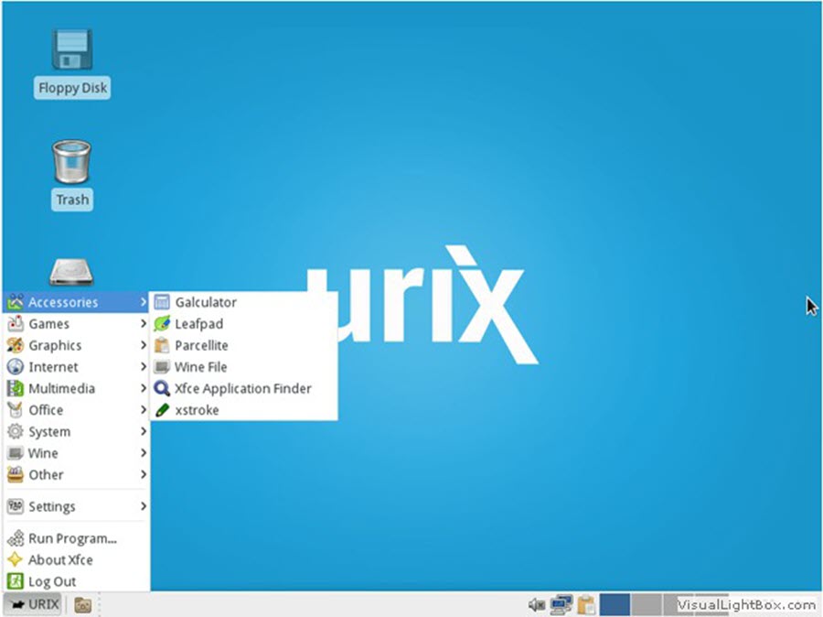This screenshot has height=617, width=823.
Task: Choose Run Program... from the menu
Action: [76, 538]
